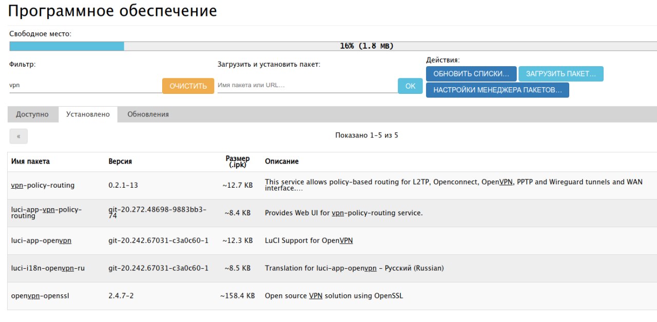Click the OK install button
The image size is (657, 322).
410,86
